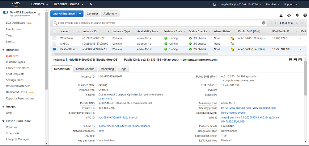
Task: Click the filter help icon
Action: pyautogui.click(x=264, y=23)
